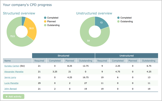Click the Structured group table header
The height and width of the screenshot is (101, 162).
[64, 56]
